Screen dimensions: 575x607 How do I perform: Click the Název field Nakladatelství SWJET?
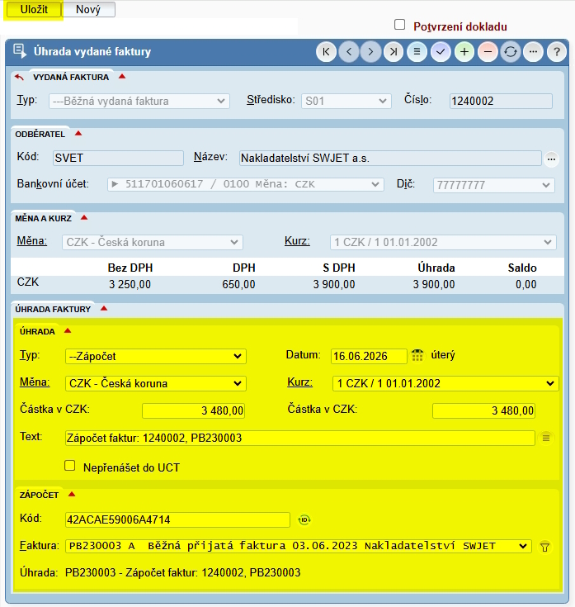pyautogui.click(x=390, y=158)
